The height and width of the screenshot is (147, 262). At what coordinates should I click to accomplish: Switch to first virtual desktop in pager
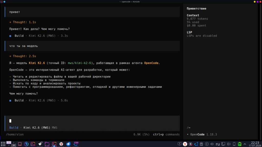pos(9,143)
